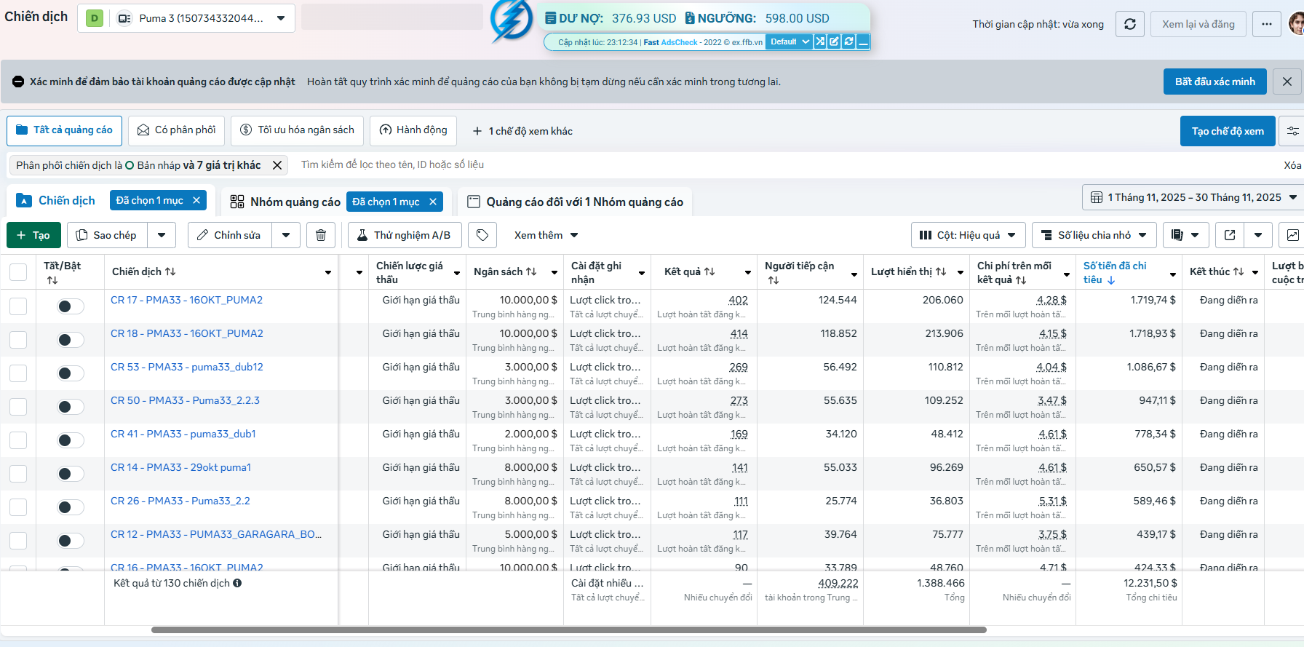Image resolution: width=1304 pixels, height=647 pixels.
Task: Toggle the CR 17 campaign on/off switch
Action: (71, 306)
